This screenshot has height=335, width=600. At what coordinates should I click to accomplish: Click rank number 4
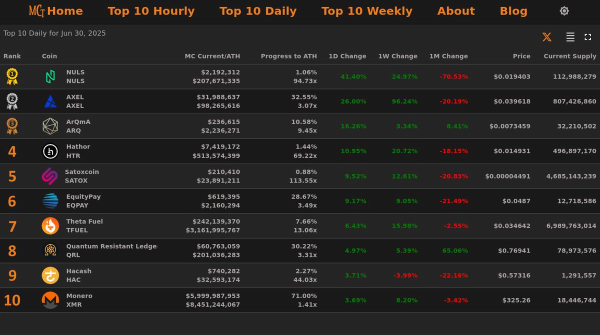coord(12,151)
